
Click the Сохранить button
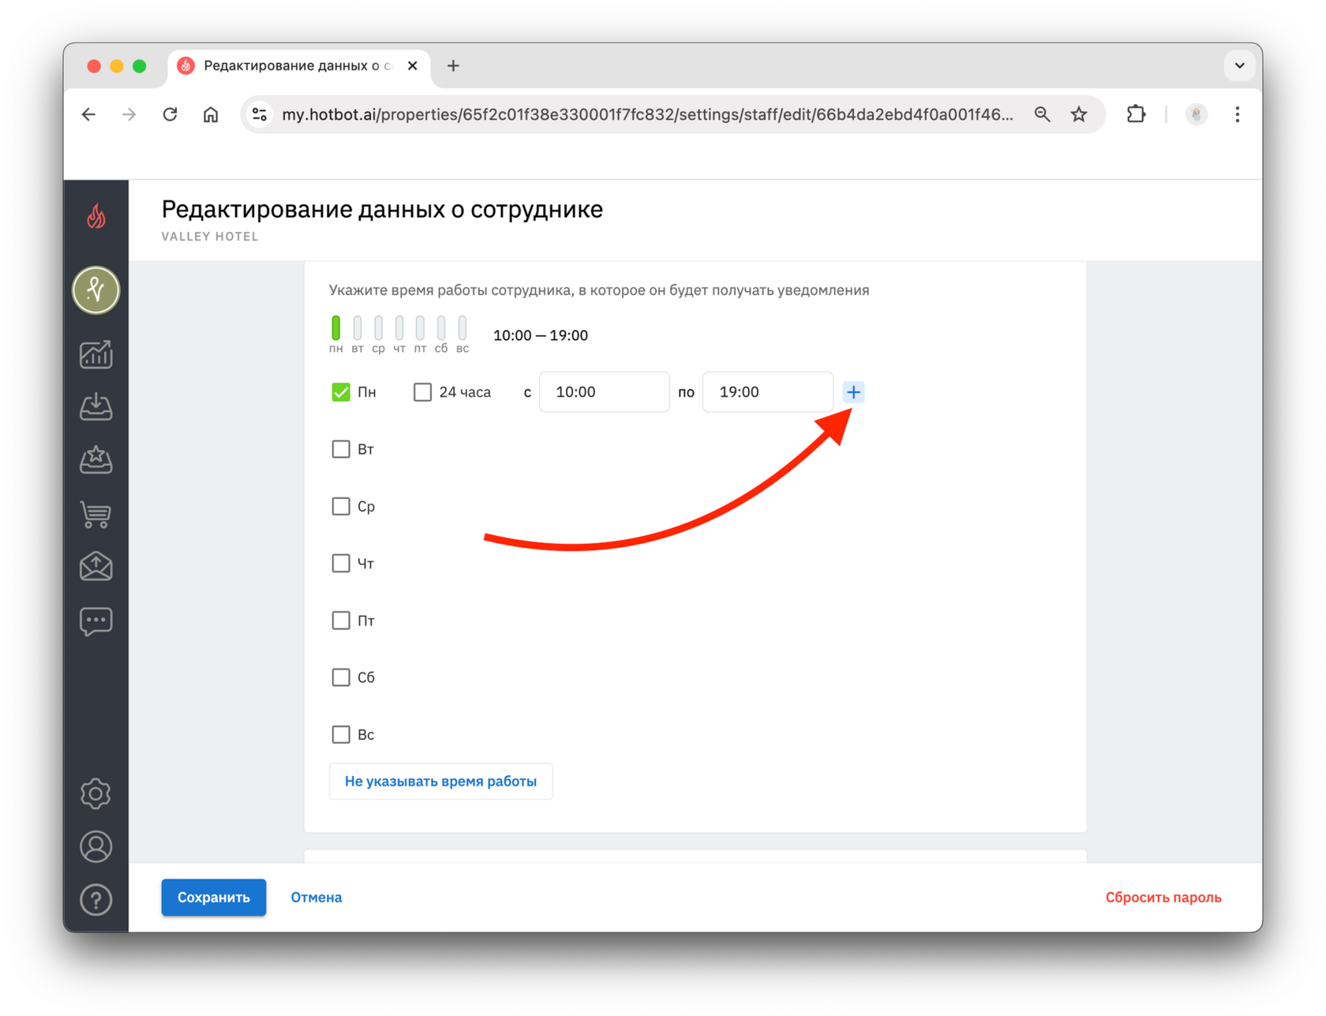(x=214, y=898)
